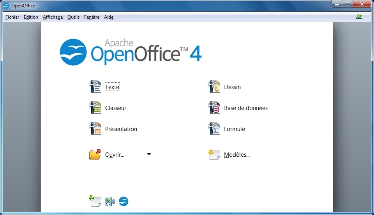Open the Outils menu
The height and width of the screenshot is (215, 374).
tap(73, 17)
